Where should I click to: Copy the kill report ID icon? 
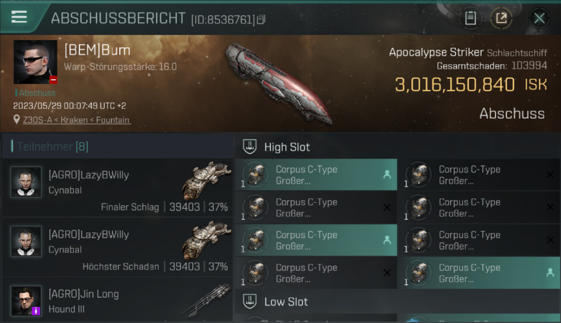point(261,19)
